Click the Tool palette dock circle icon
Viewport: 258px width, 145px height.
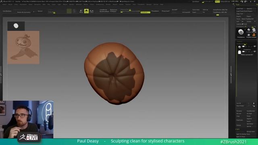coord(257,4)
